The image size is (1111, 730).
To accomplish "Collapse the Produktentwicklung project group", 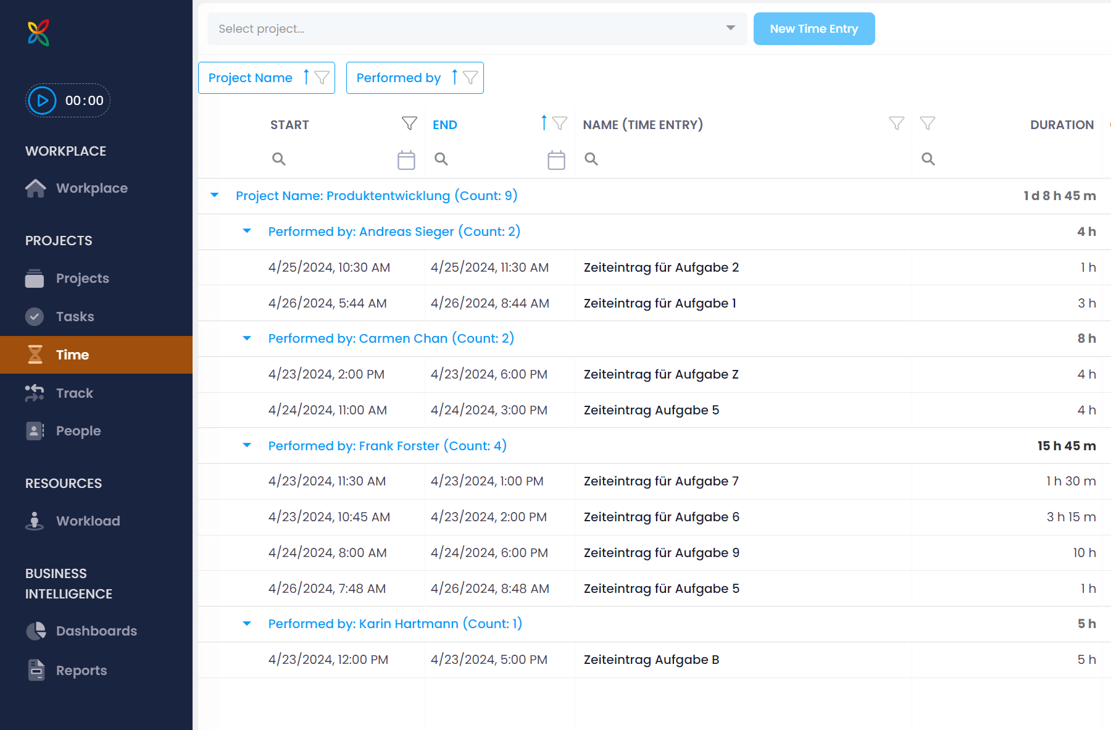I will click(x=215, y=195).
